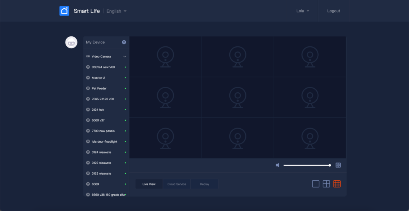This screenshot has height=211, width=409.
Task: Select the Live View tab
Action: coord(149,184)
